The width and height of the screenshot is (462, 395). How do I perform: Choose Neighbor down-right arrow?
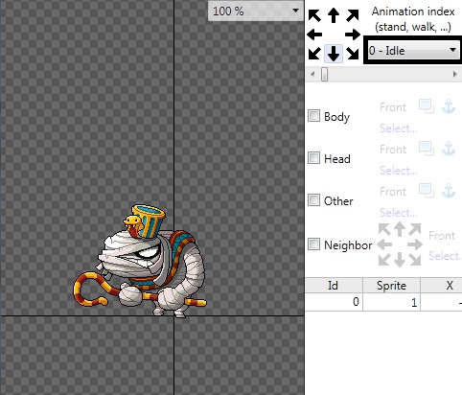(x=415, y=260)
